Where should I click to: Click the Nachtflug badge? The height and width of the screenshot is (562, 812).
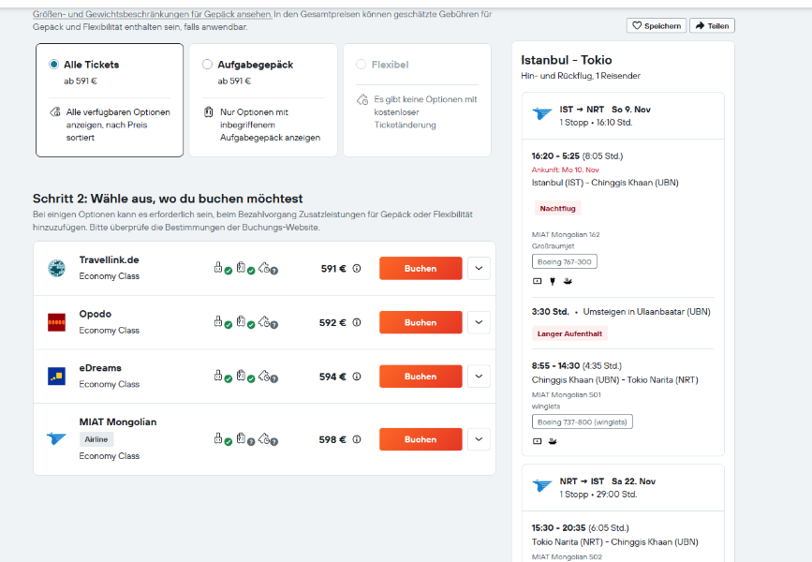tap(558, 208)
